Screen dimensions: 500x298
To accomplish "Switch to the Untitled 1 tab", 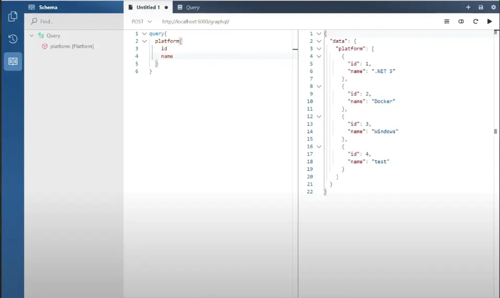I will point(148,7).
